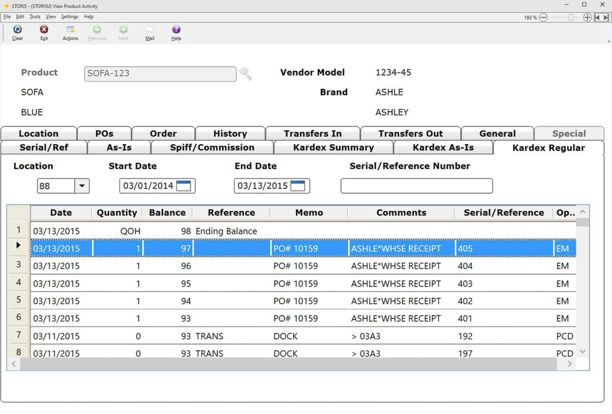This screenshot has width=612, height=414.
Task: Select the History tab
Action: (230, 133)
